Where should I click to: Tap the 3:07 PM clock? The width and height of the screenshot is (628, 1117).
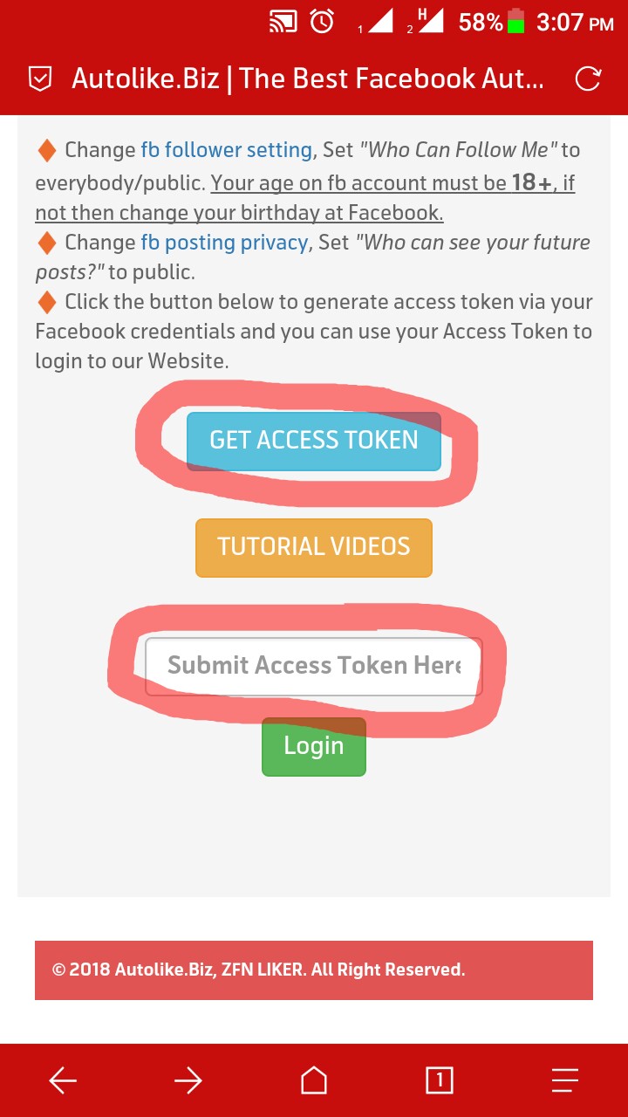575,23
